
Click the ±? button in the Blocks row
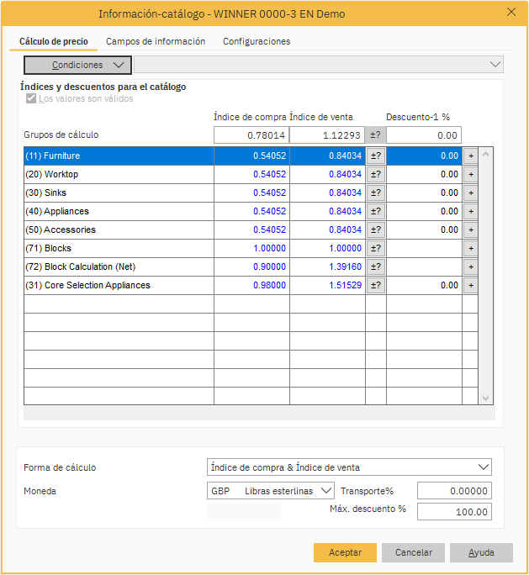[x=376, y=249]
